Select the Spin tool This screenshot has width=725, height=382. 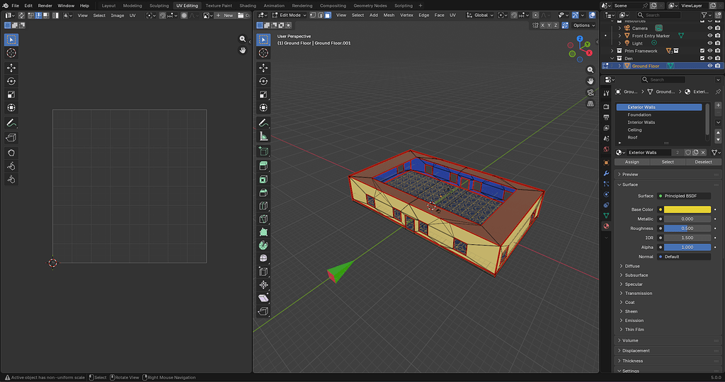point(263,245)
